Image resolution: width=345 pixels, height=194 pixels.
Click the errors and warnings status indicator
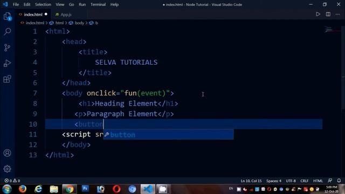click(x=12, y=181)
